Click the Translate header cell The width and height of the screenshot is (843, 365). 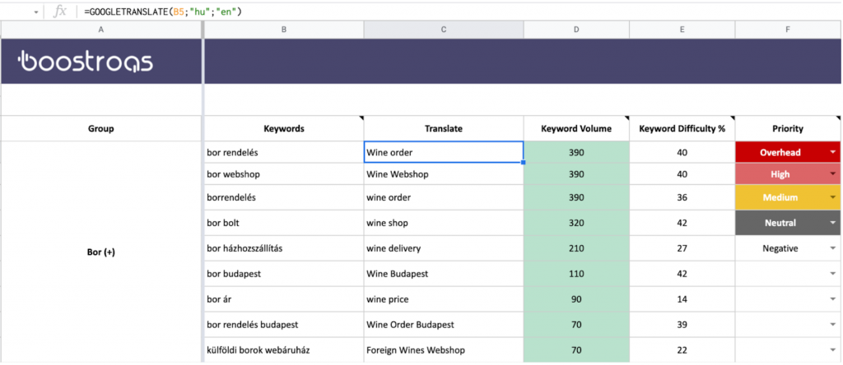point(444,129)
